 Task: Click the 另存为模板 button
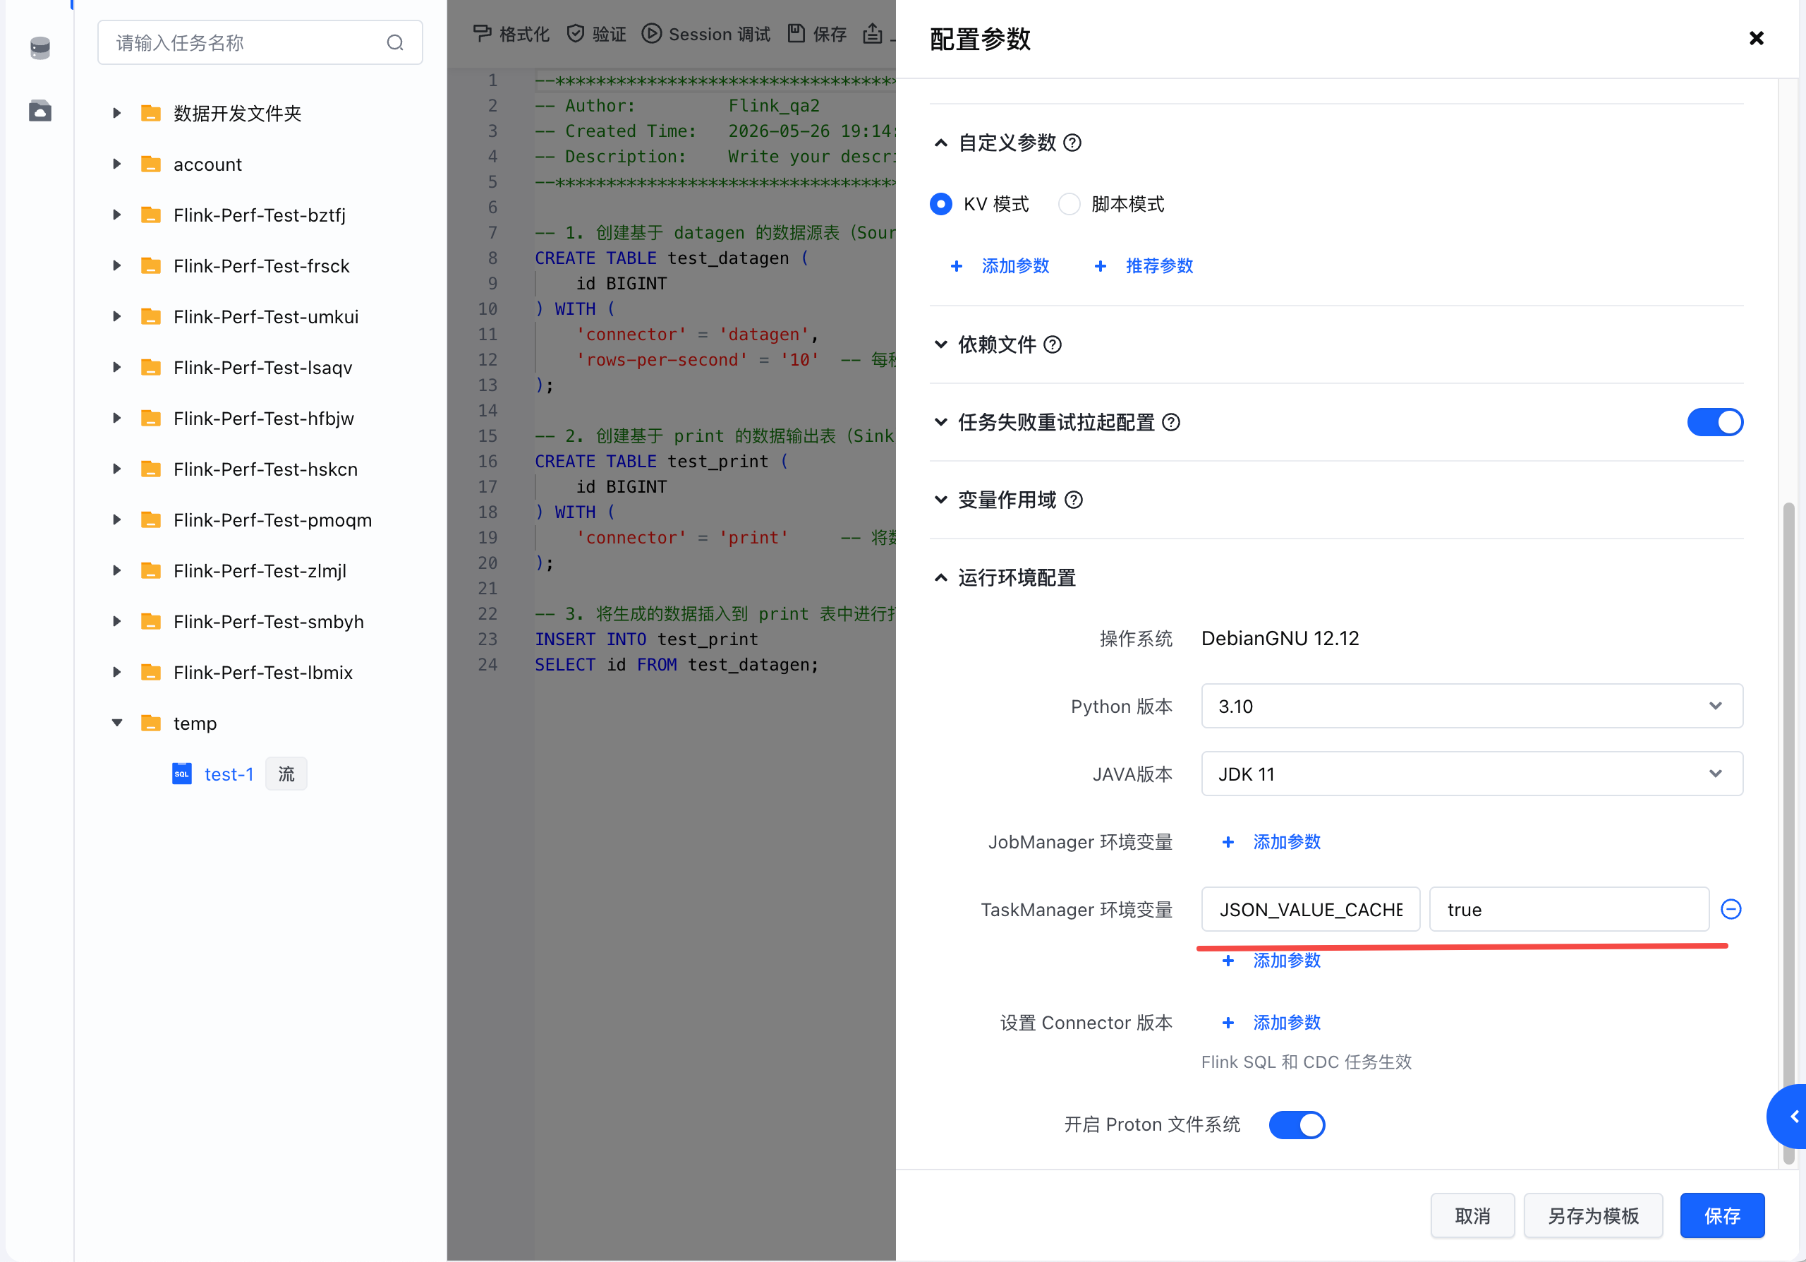pyautogui.click(x=1593, y=1216)
